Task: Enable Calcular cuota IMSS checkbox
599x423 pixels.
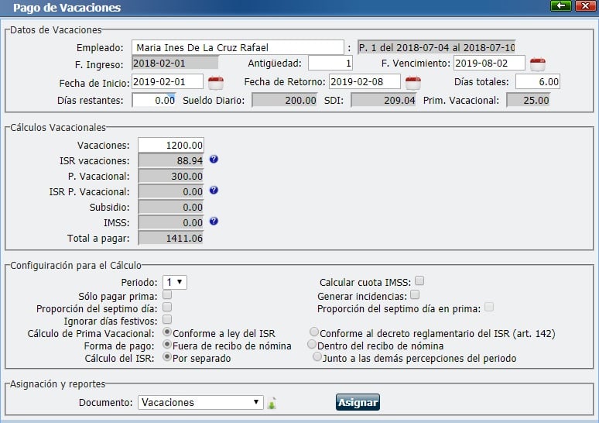Action: [419, 280]
